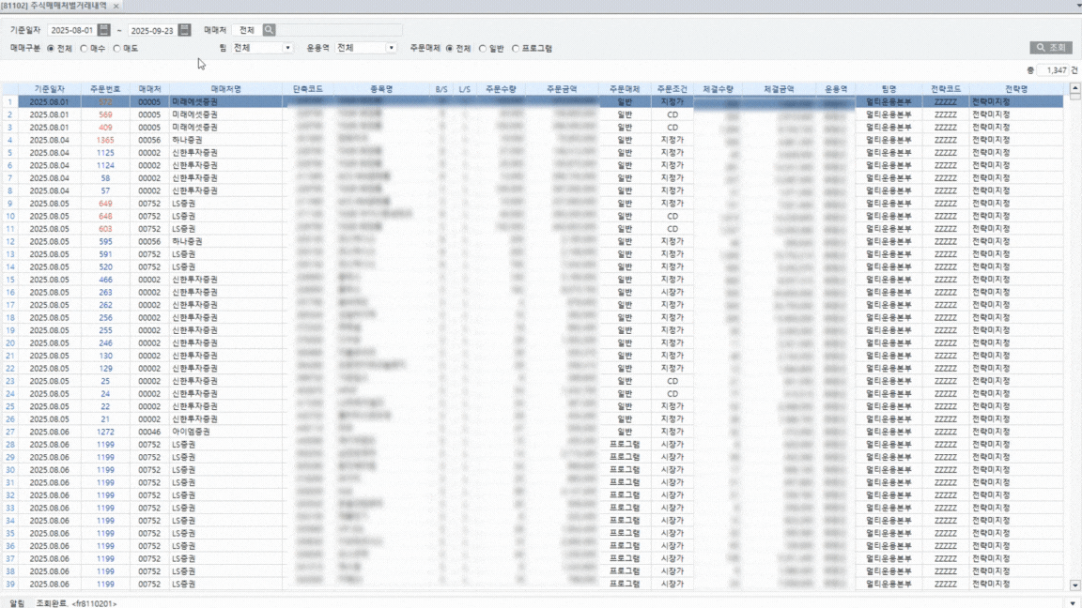Select order number 1272 cell
The width and height of the screenshot is (1082, 608).
tap(105, 432)
